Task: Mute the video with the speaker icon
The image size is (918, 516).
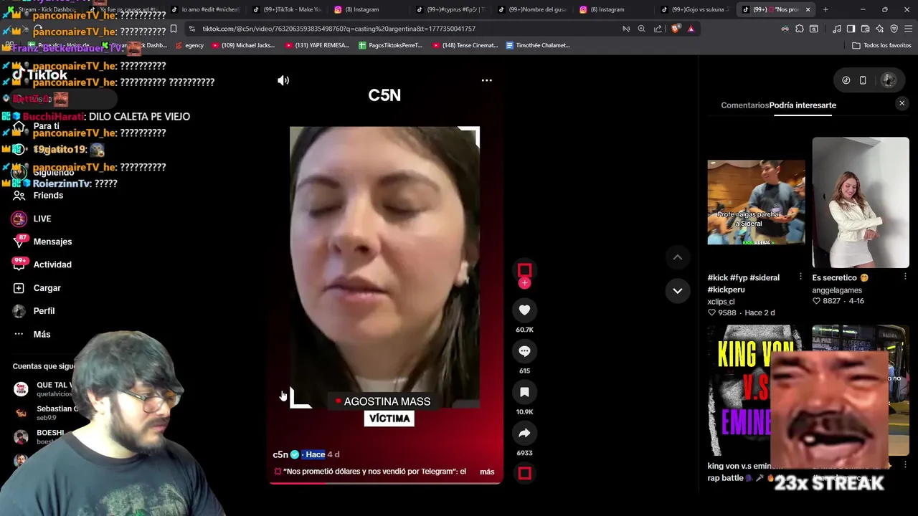Action: click(x=283, y=80)
